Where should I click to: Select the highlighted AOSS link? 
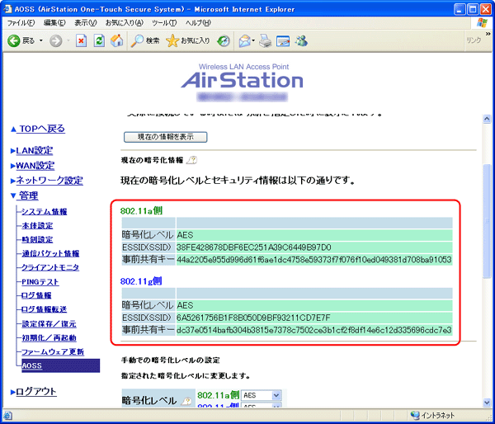click(32, 365)
